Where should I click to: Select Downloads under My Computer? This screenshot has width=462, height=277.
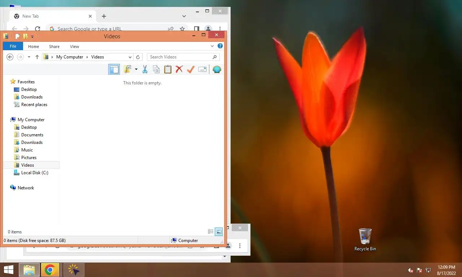point(32,142)
